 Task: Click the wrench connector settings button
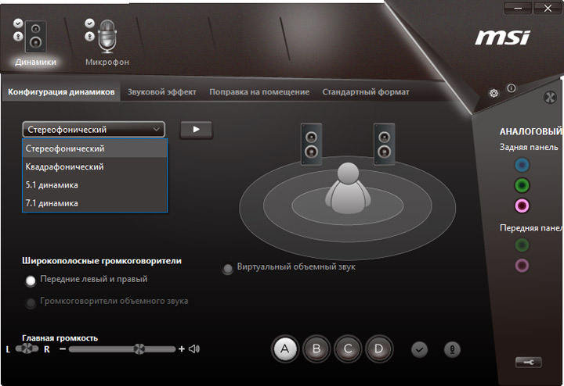point(529,363)
